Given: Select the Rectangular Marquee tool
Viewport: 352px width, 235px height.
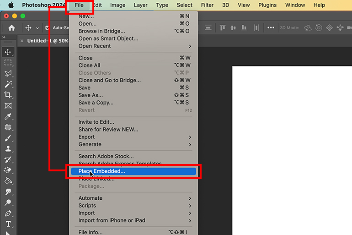Looking at the screenshot, I should pyautogui.click(x=8, y=62).
